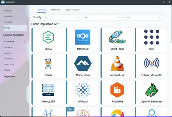This screenshot has height=117, width=172.
Task: Click the 'Paid' badge on the app card
Action: (x=70, y=109)
